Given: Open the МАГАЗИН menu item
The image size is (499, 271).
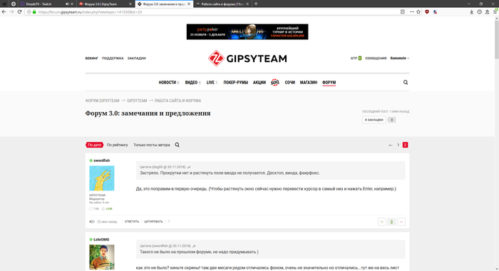Looking at the screenshot, I should pos(309,83).
